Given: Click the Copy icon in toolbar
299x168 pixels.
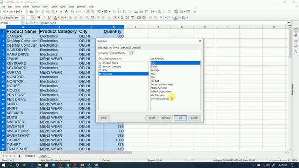Looking at the screenshot, I should coord(48,12).
